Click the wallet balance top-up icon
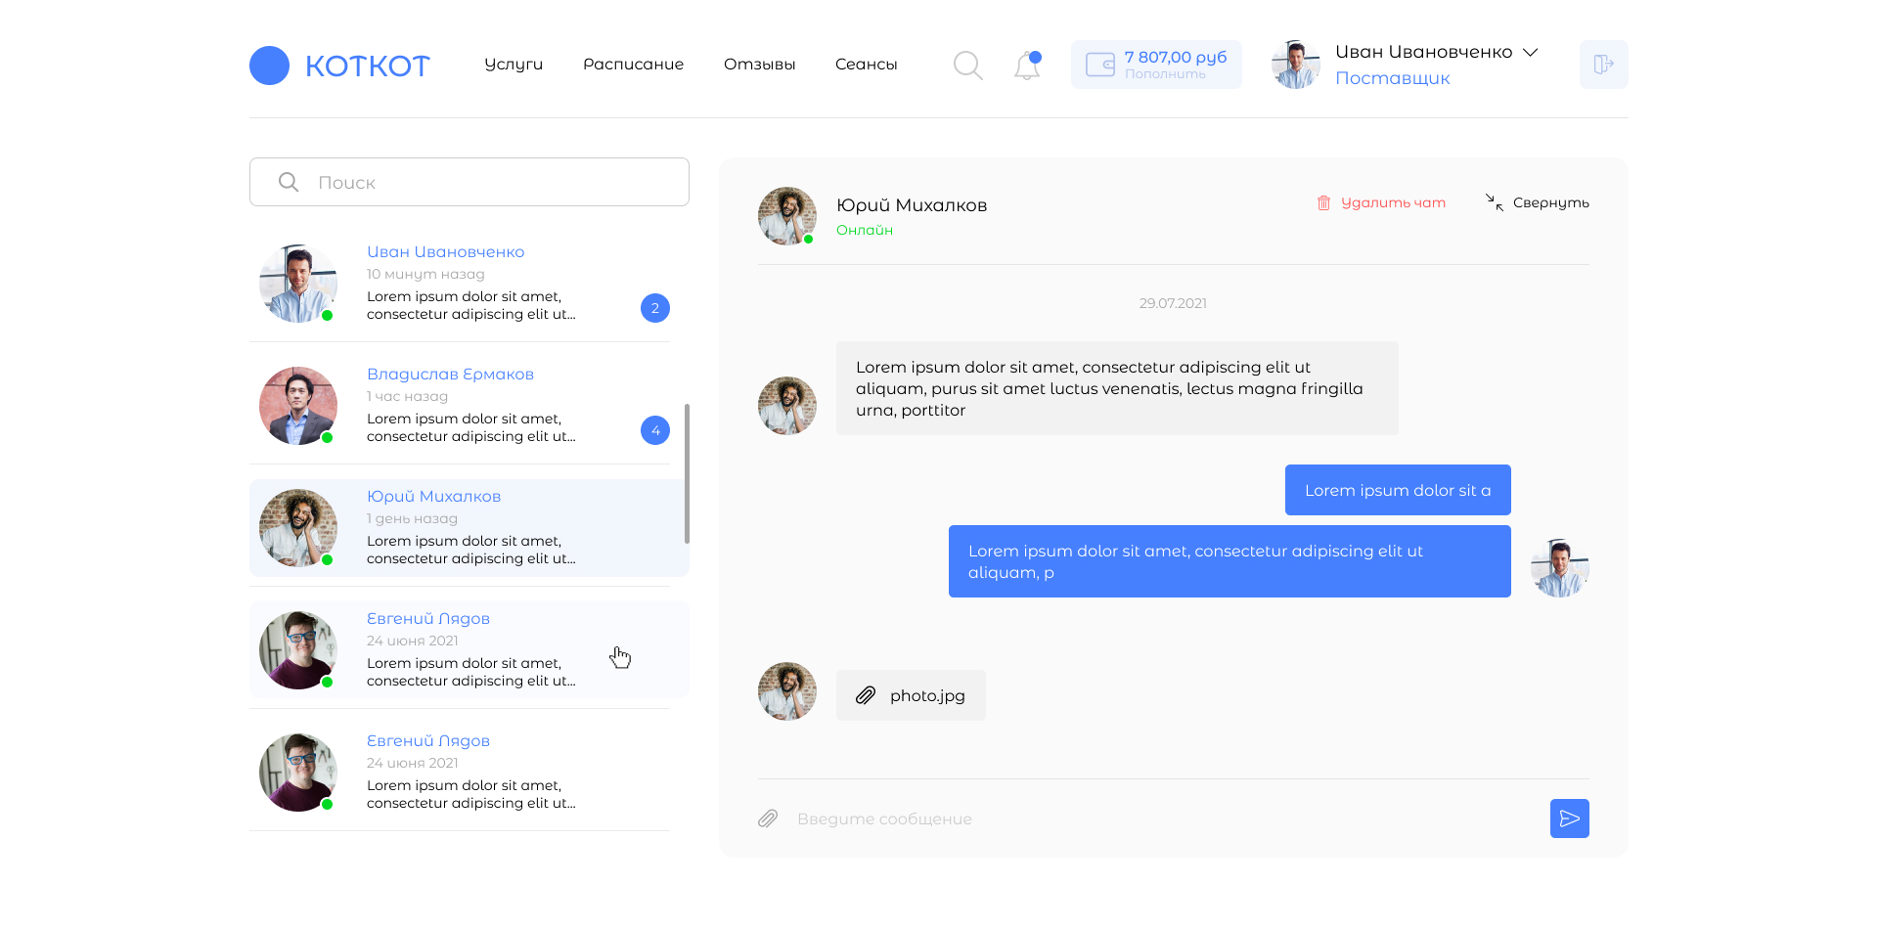1878x929 pixels. [1100, 65]
